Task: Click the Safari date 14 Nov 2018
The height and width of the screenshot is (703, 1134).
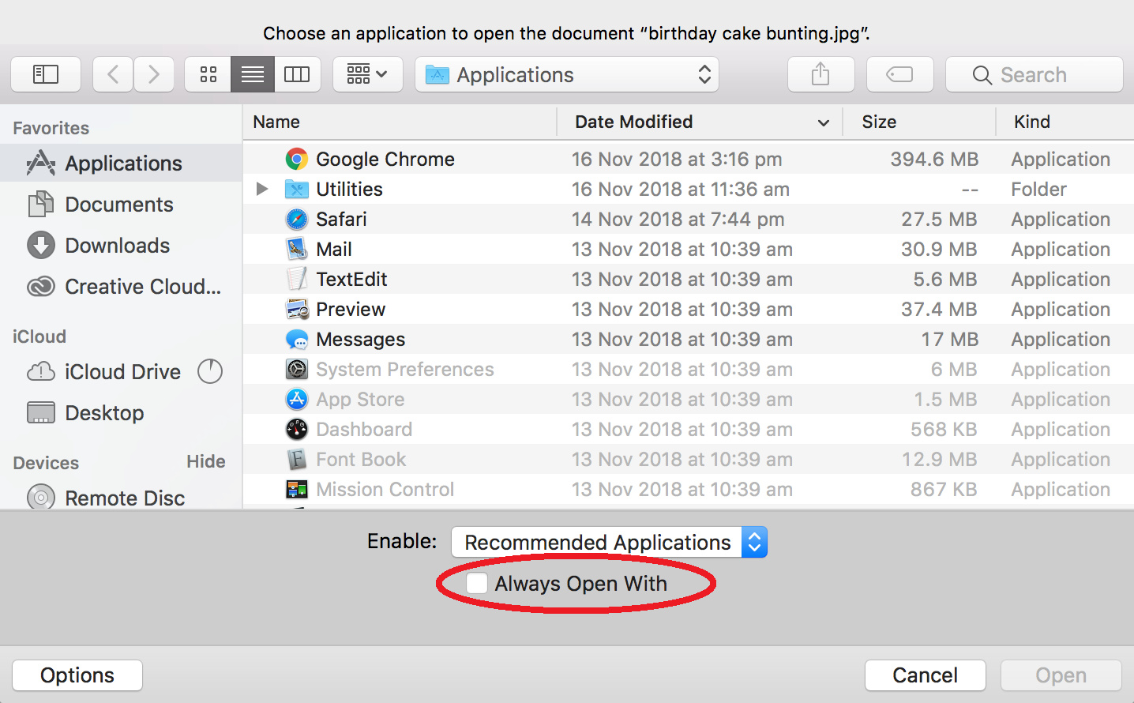Action: (x=678, y=220)
